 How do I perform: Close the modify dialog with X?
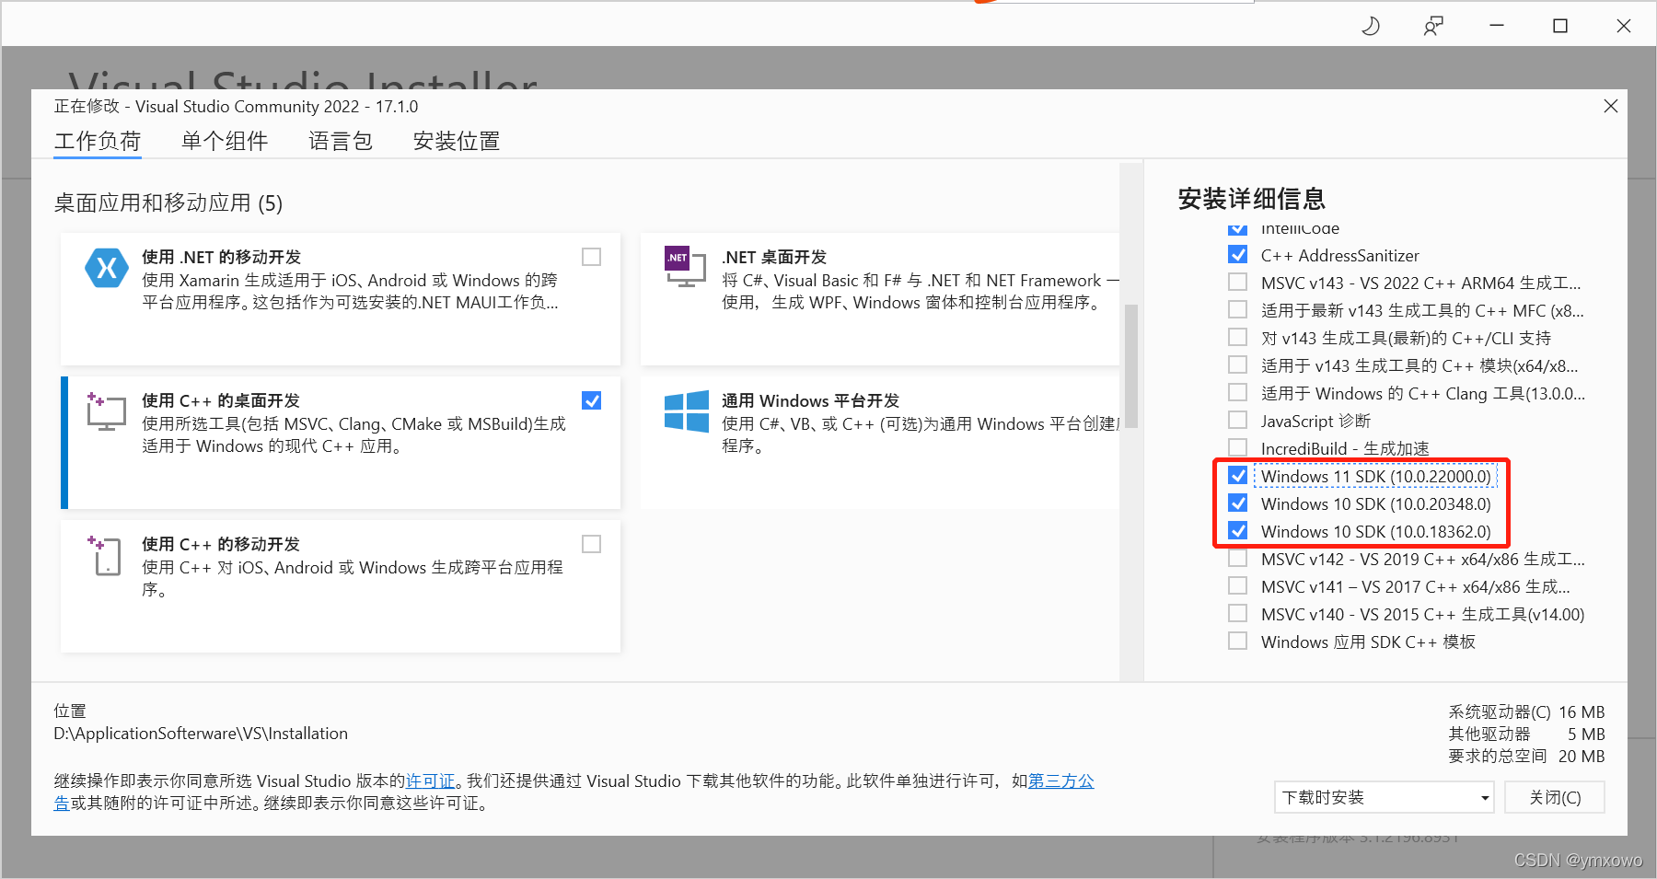point(1611,106)
